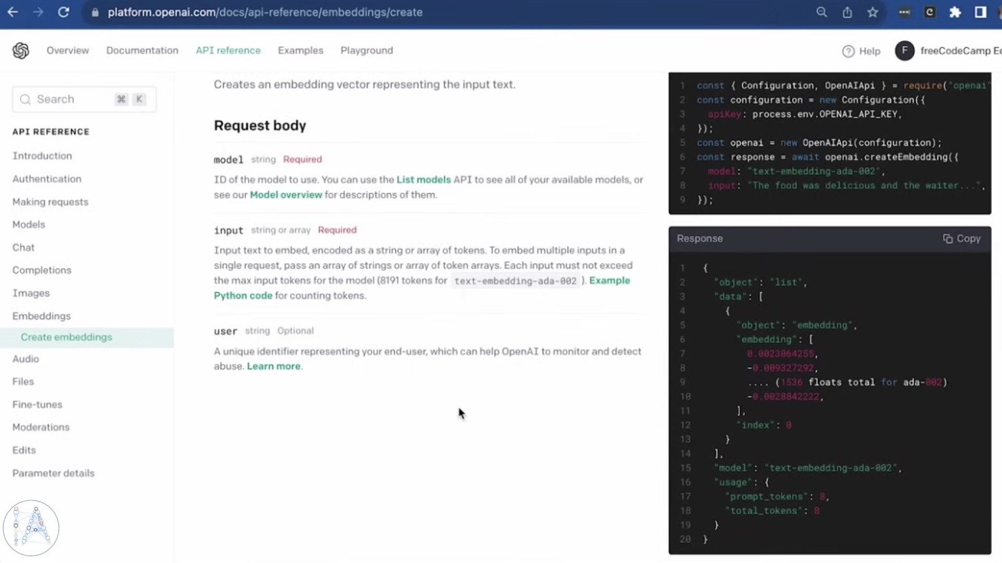Open the Files sidebar section

[23, 382]
